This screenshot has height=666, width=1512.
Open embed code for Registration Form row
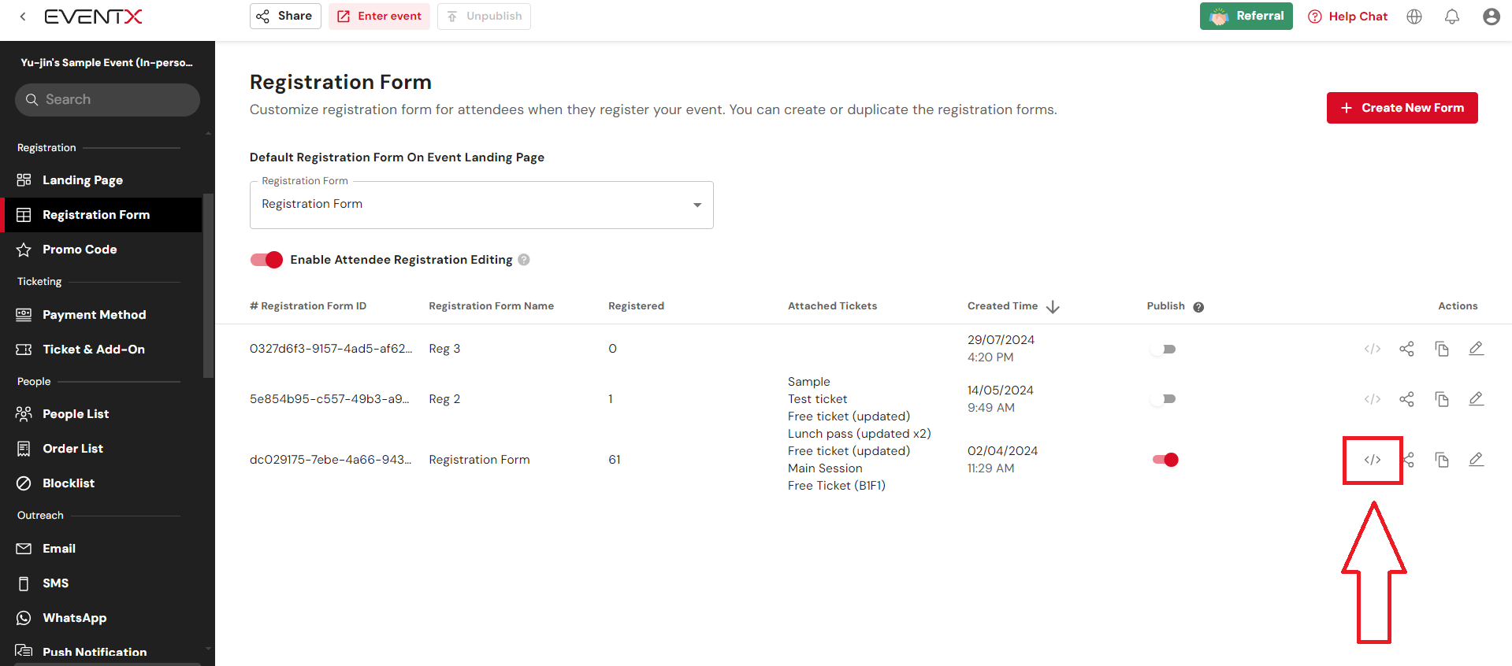[x=1373, y=460]
